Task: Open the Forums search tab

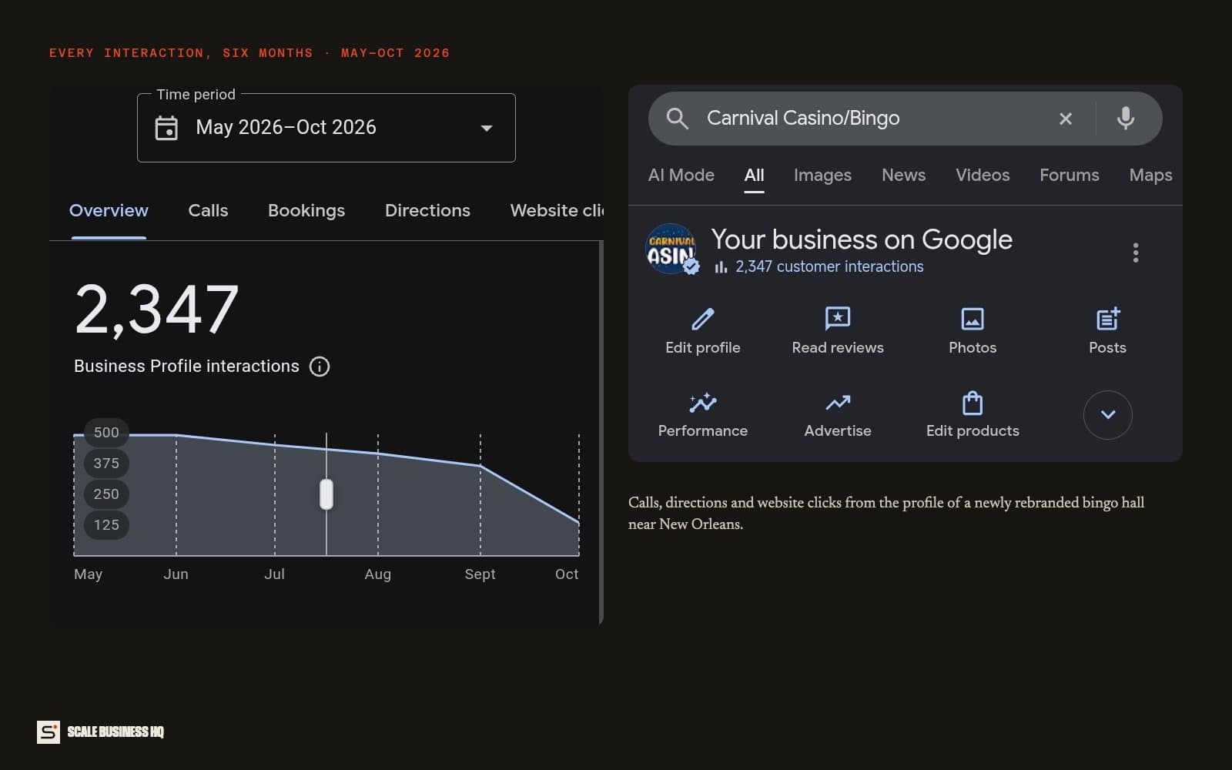Action: point(1070,175)
